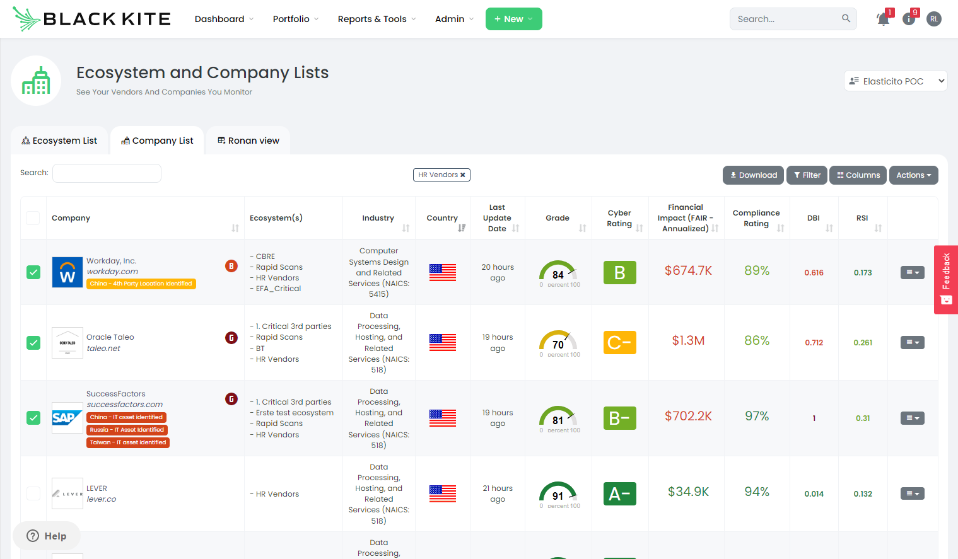Screen dimensions: 958x559
Task: Click SuccessFactors' dark red G badge
Action: pos(231,399)
